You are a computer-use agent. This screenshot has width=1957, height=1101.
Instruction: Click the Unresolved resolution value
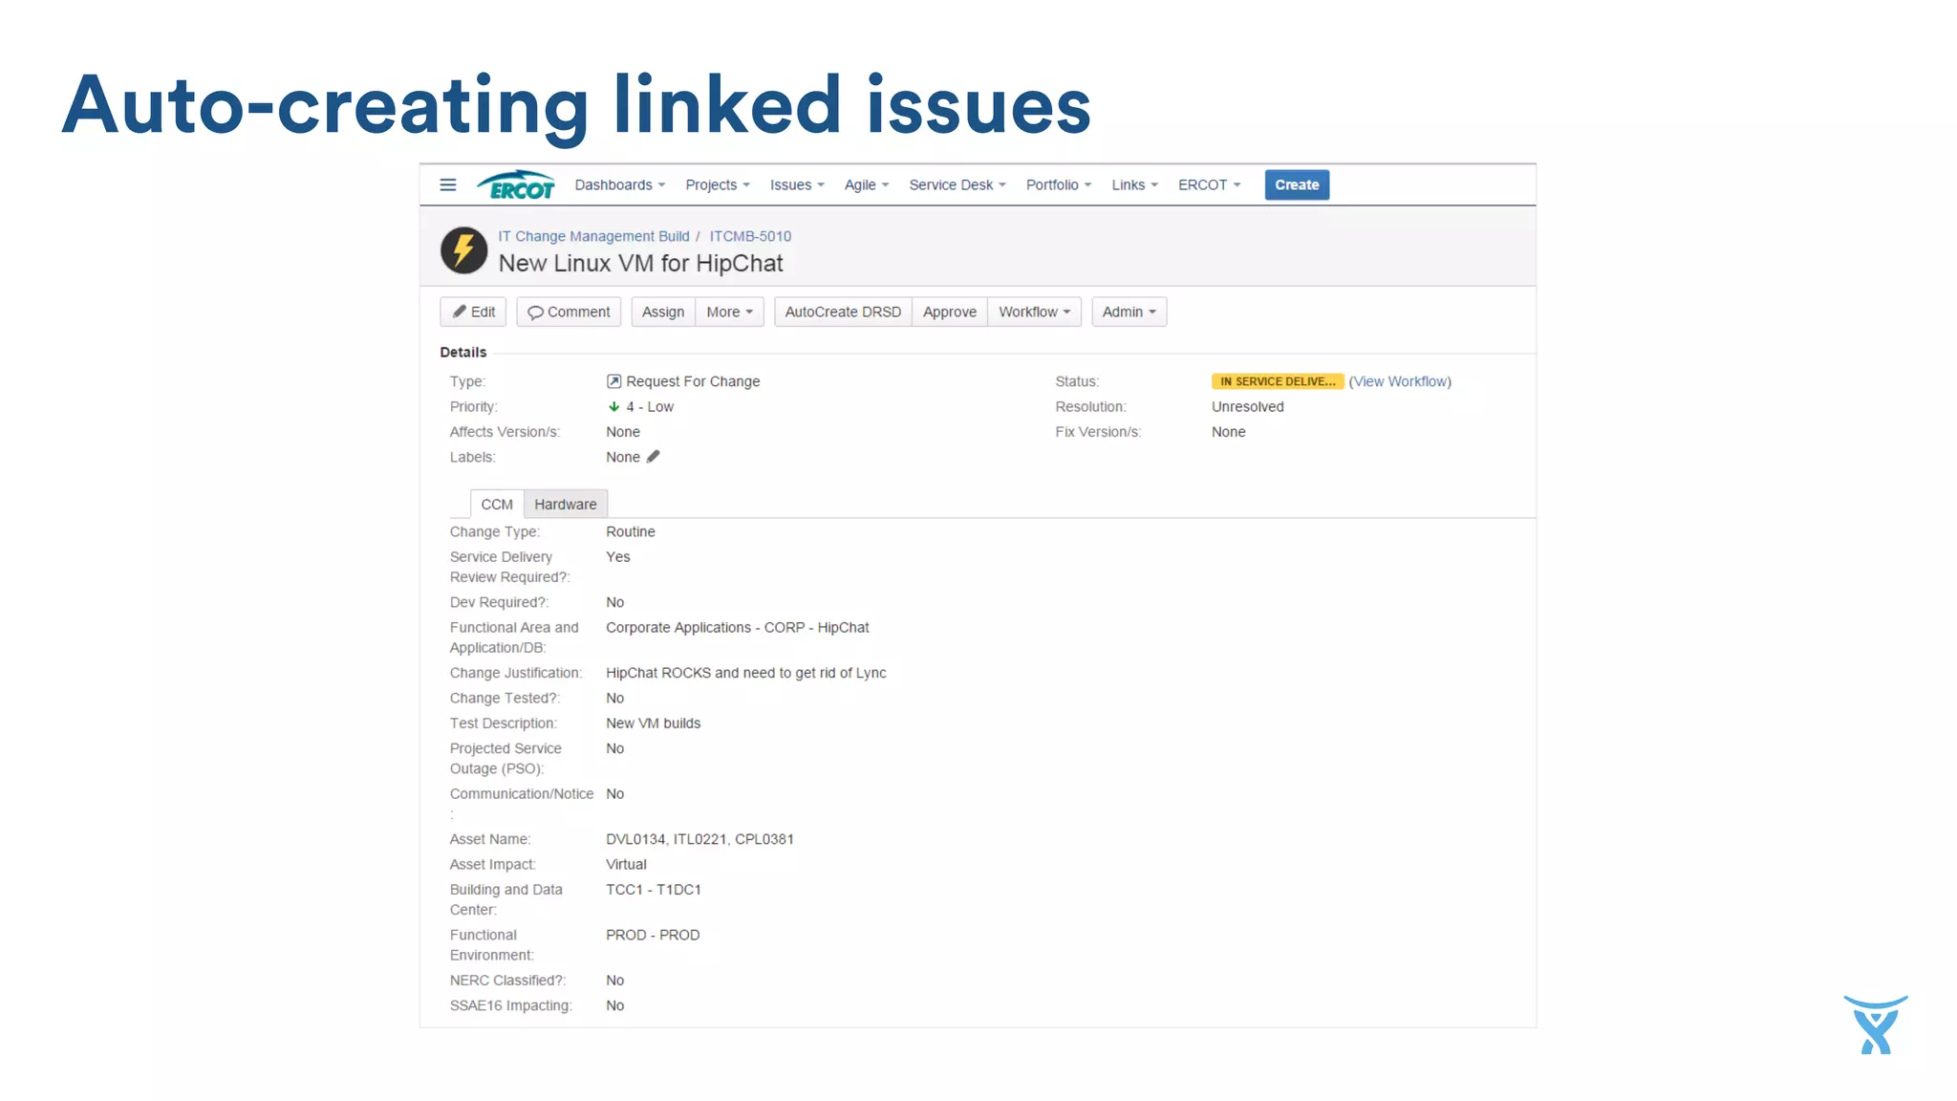[x=1248, y=406]
